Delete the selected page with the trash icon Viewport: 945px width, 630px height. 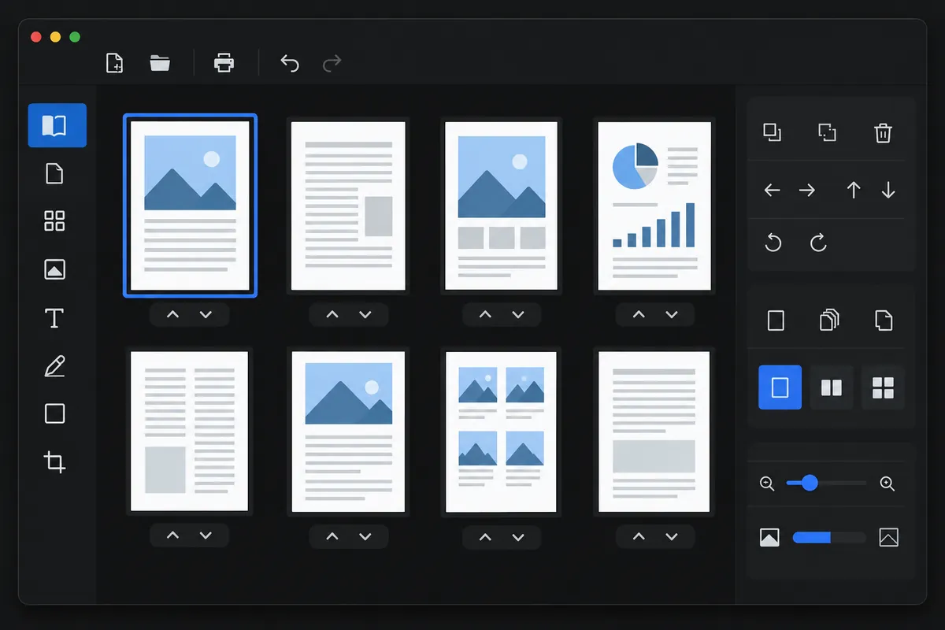pyautogui.click(x=883, y=132)
